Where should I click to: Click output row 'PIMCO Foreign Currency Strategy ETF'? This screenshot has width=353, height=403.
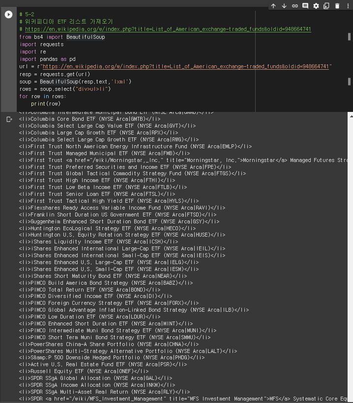[x=109, y=303]
